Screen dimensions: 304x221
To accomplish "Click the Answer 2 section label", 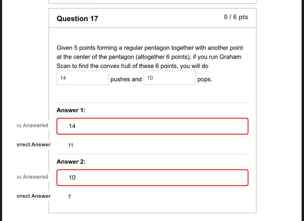I will (71, 161).
